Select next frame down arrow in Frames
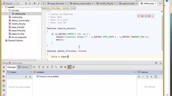172x96 pixels. (x=30, y=77)
